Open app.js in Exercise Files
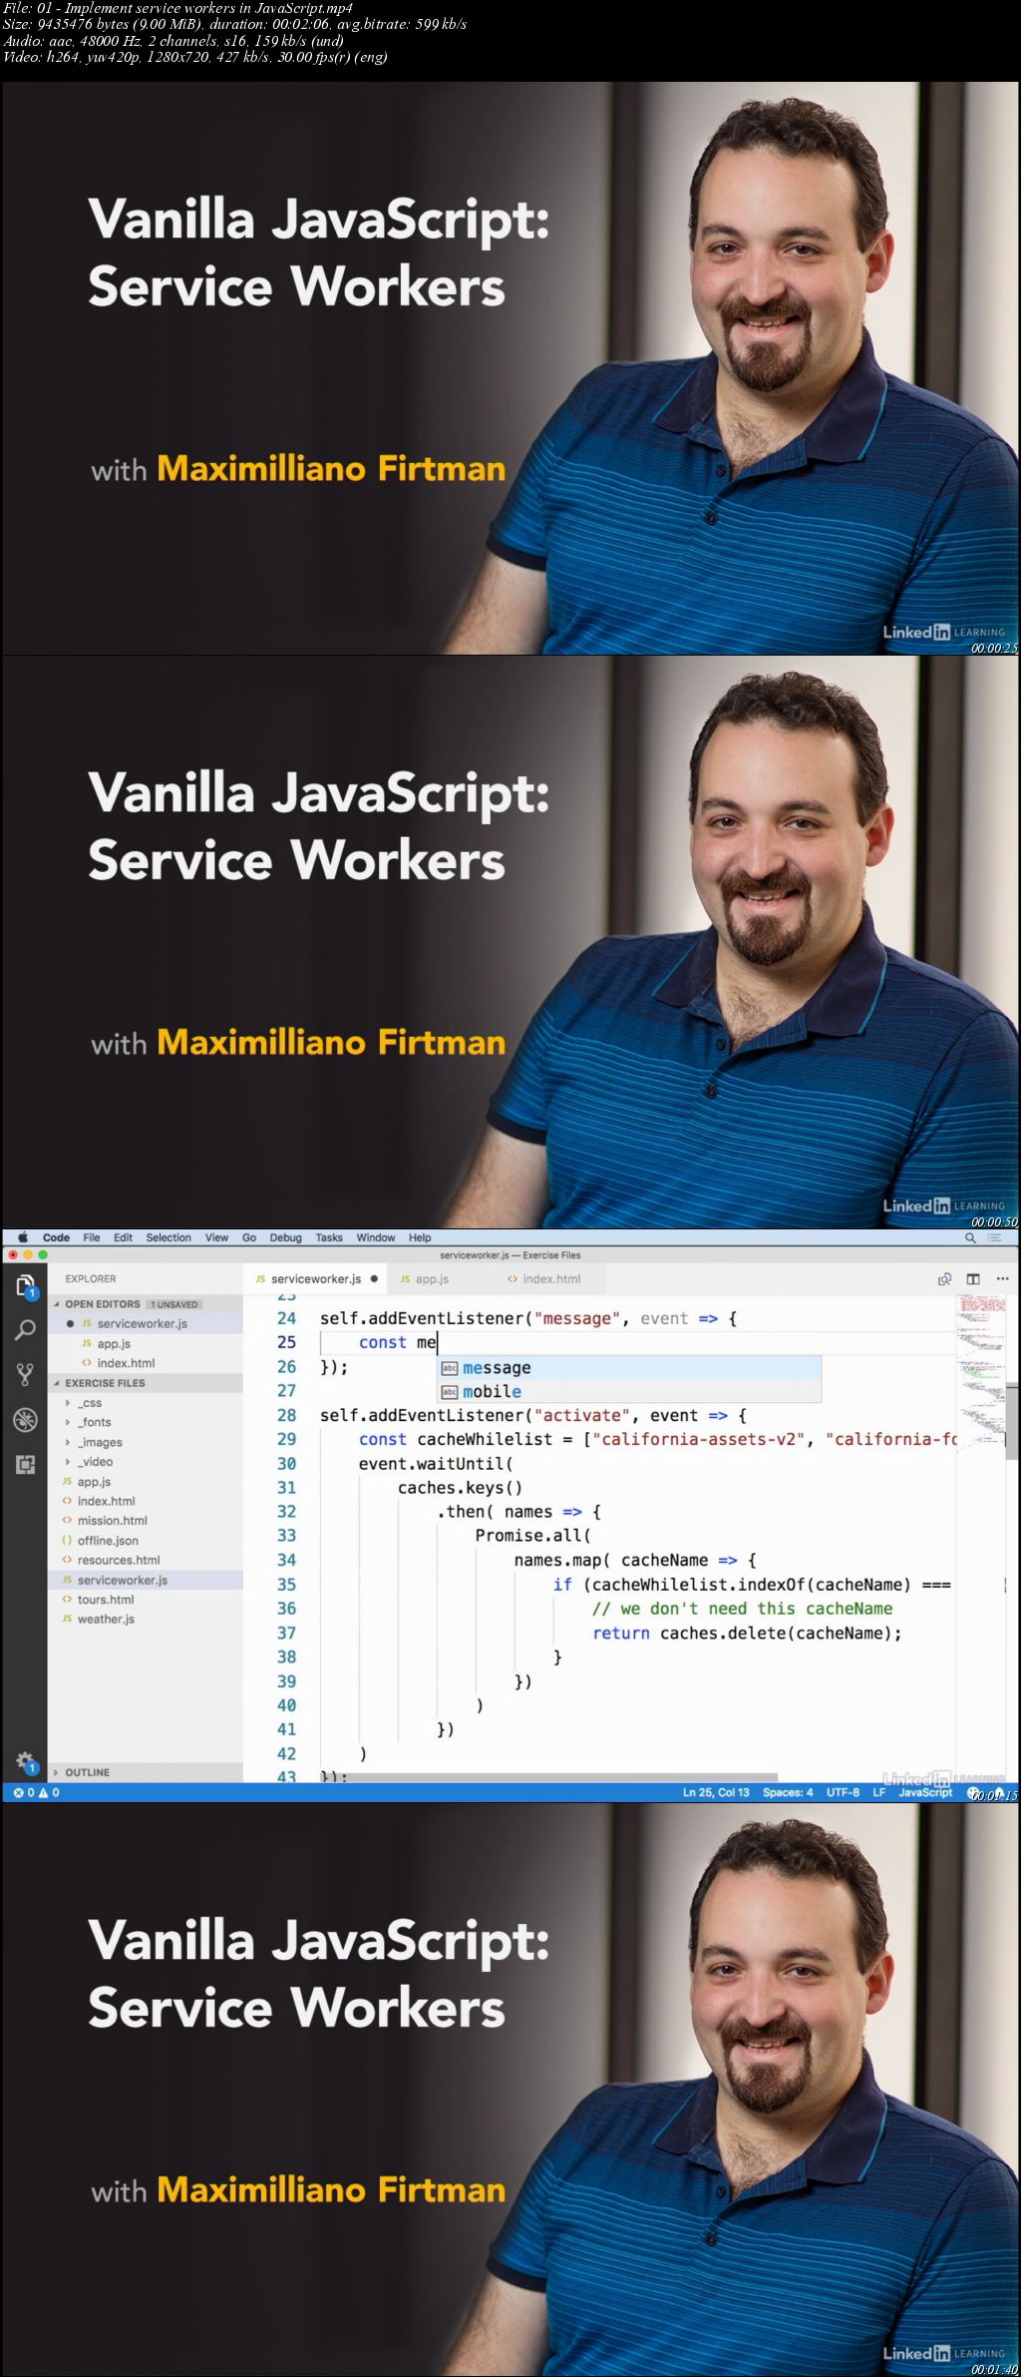 click(x=146, y=1482)
